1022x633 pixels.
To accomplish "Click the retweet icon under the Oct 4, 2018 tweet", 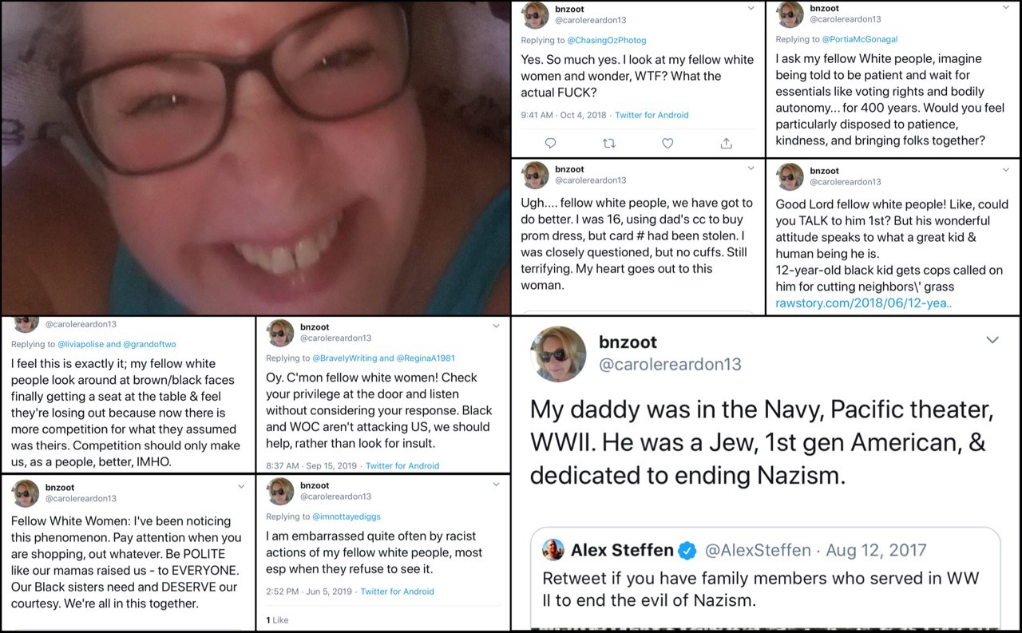I will (x=609, y=143).
